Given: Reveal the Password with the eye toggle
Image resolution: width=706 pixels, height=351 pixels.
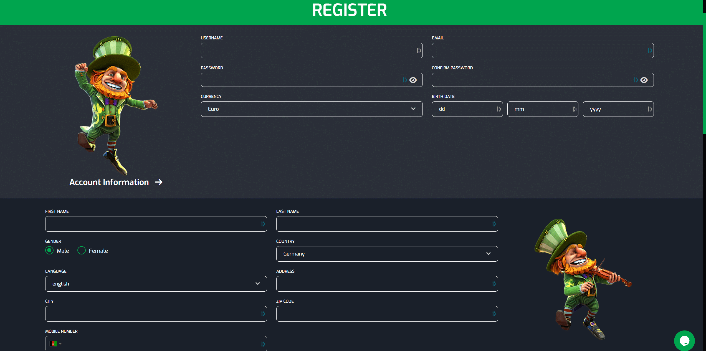Looking at the screenshot, I should 413,80.
